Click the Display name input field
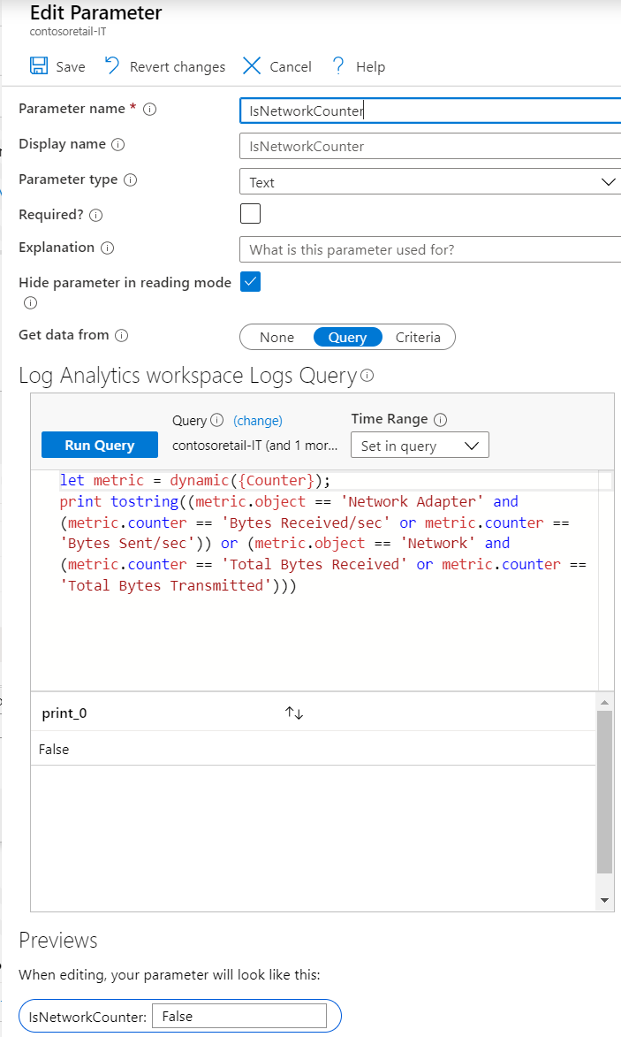621x1037 pixels. tap(430, 146)
